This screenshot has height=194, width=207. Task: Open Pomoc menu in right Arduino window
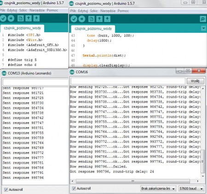[123, 11]
